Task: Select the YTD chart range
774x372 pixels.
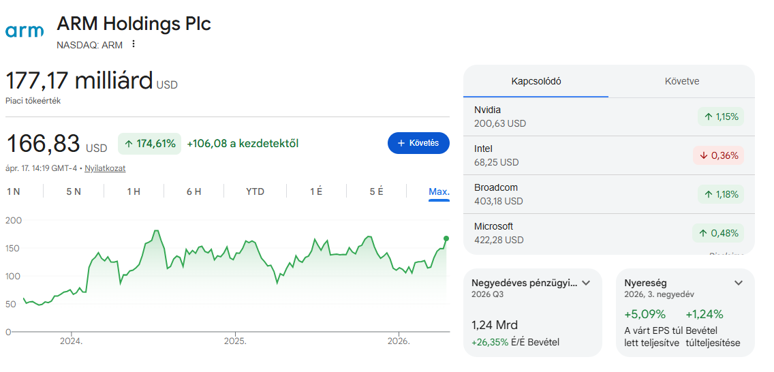Action: pos(255,191)
